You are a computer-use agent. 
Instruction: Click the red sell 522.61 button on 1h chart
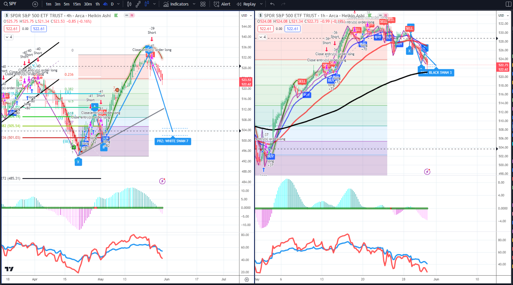click(265, 29)
